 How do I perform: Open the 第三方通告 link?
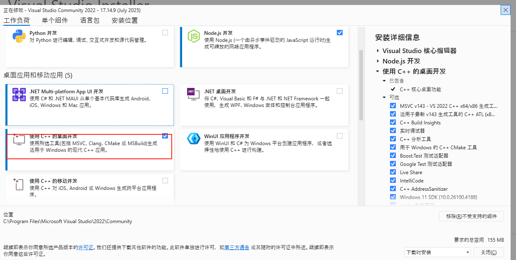click(237, 248)
